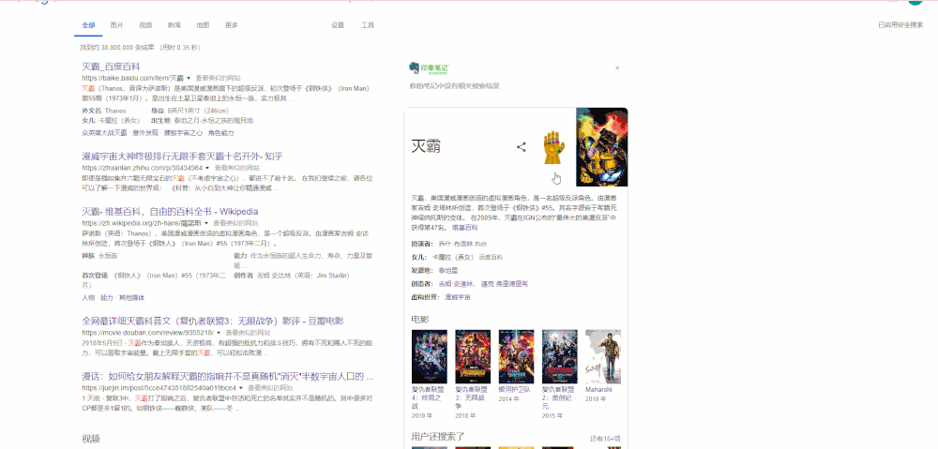The height and width of the screenshot is (449, 938).
Task: Switch to the 地图 maps tab
Action: click(x=203, y=25)
